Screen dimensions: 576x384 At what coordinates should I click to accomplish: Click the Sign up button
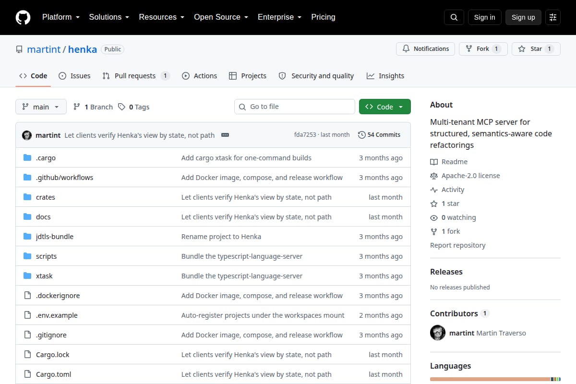[523, 17]
